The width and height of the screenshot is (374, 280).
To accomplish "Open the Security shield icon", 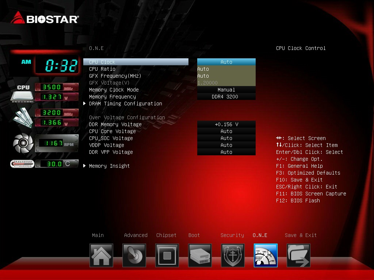I will pos(233,255).
